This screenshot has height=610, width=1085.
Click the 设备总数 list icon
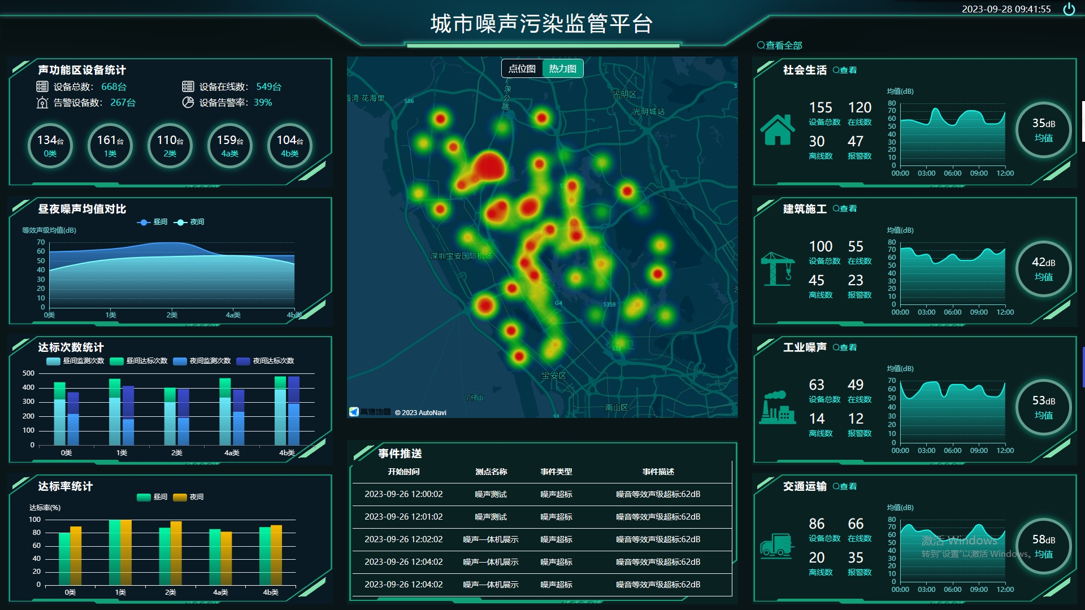pos(42,86)
